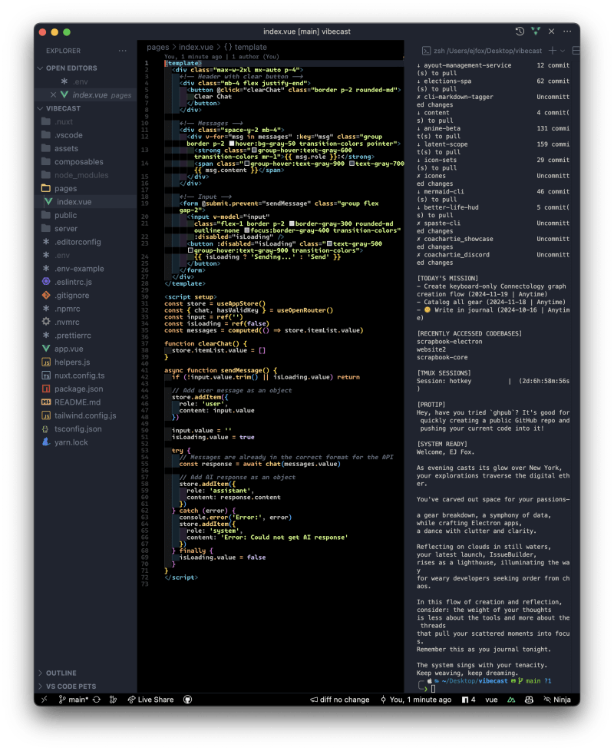Open More Actions ellipsis in editor title bar
Screen dimensions: 614x751
click(x=566, y=31)
